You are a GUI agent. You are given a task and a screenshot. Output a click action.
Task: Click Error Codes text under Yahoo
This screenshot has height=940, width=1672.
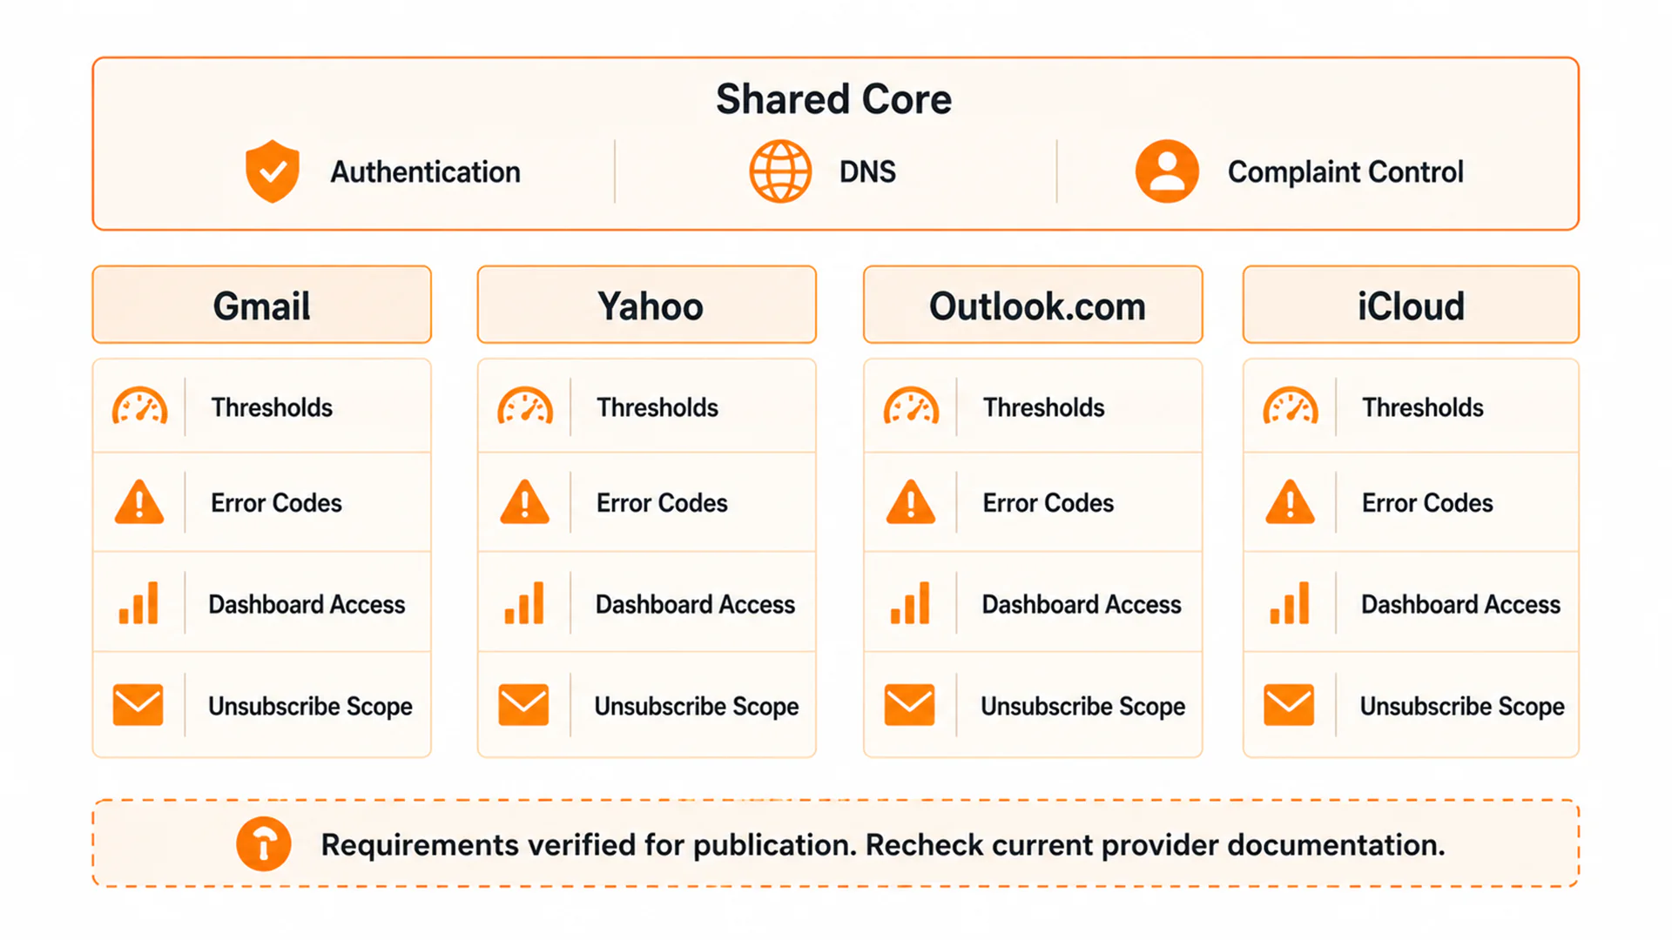pyautogui.click(x=662, y=503)
